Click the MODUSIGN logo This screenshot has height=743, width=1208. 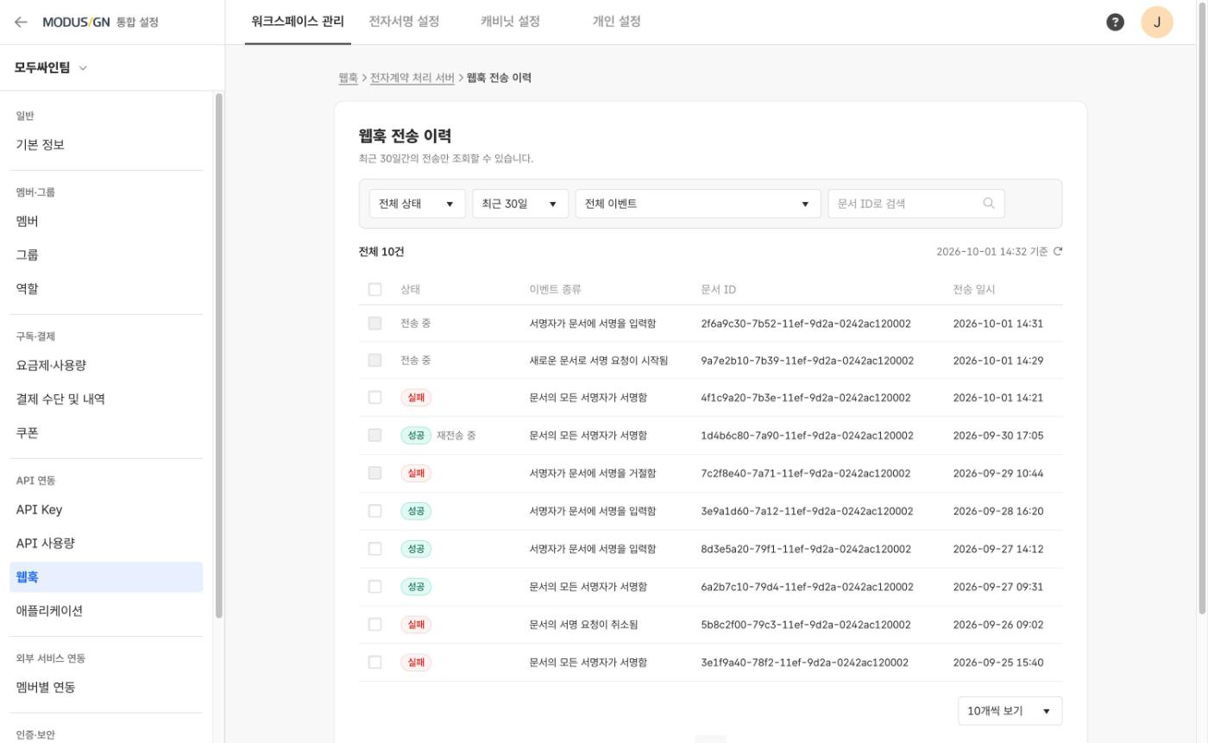point(76,22)
